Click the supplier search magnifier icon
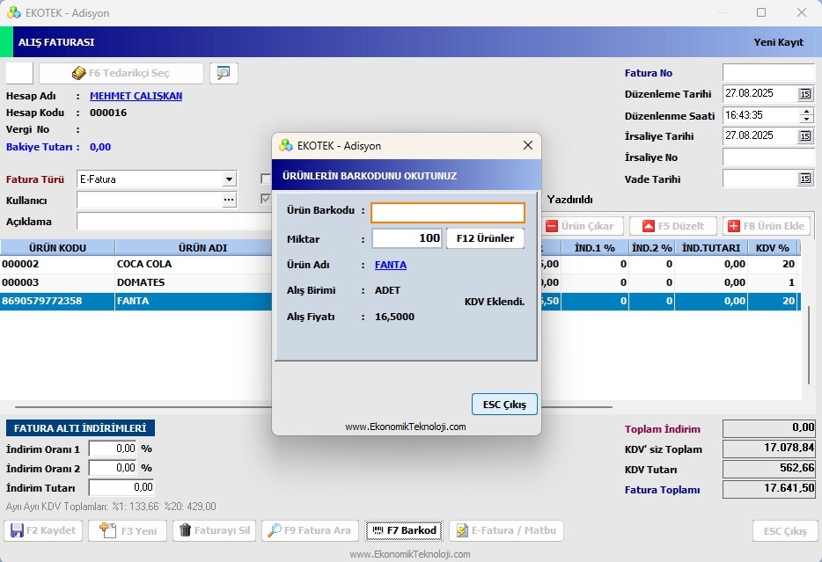 click(x=224, y=73)
